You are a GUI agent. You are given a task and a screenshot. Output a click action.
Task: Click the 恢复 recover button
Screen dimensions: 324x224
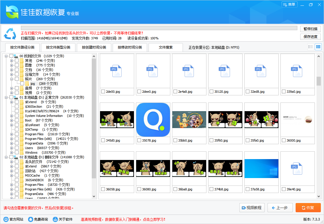[x=308, y=208]
